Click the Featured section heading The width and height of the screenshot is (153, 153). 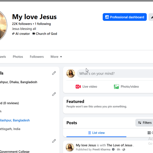coord(75,101)
